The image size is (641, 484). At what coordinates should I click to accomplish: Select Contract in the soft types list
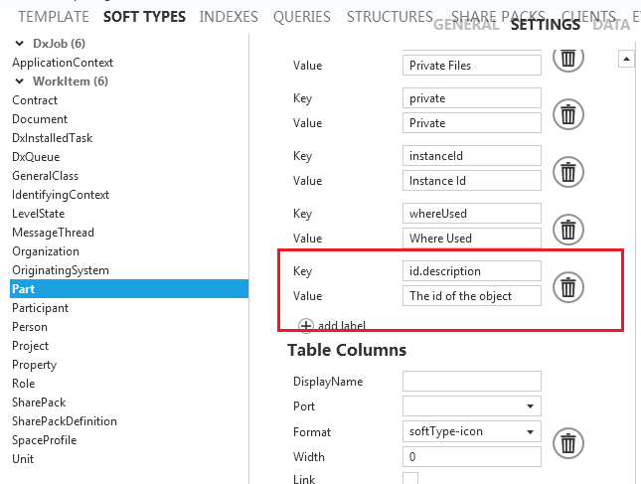click(x=34, y=100)
